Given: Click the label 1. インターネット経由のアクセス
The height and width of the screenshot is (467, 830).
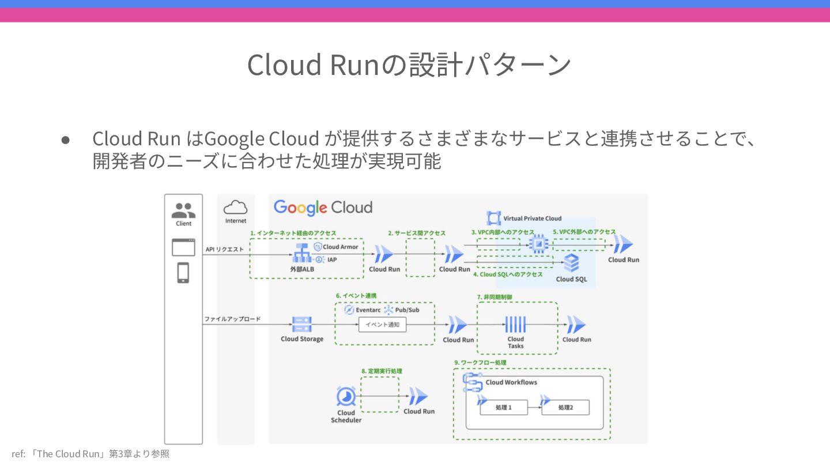Looking at the screenshot, I should point(293,233).
